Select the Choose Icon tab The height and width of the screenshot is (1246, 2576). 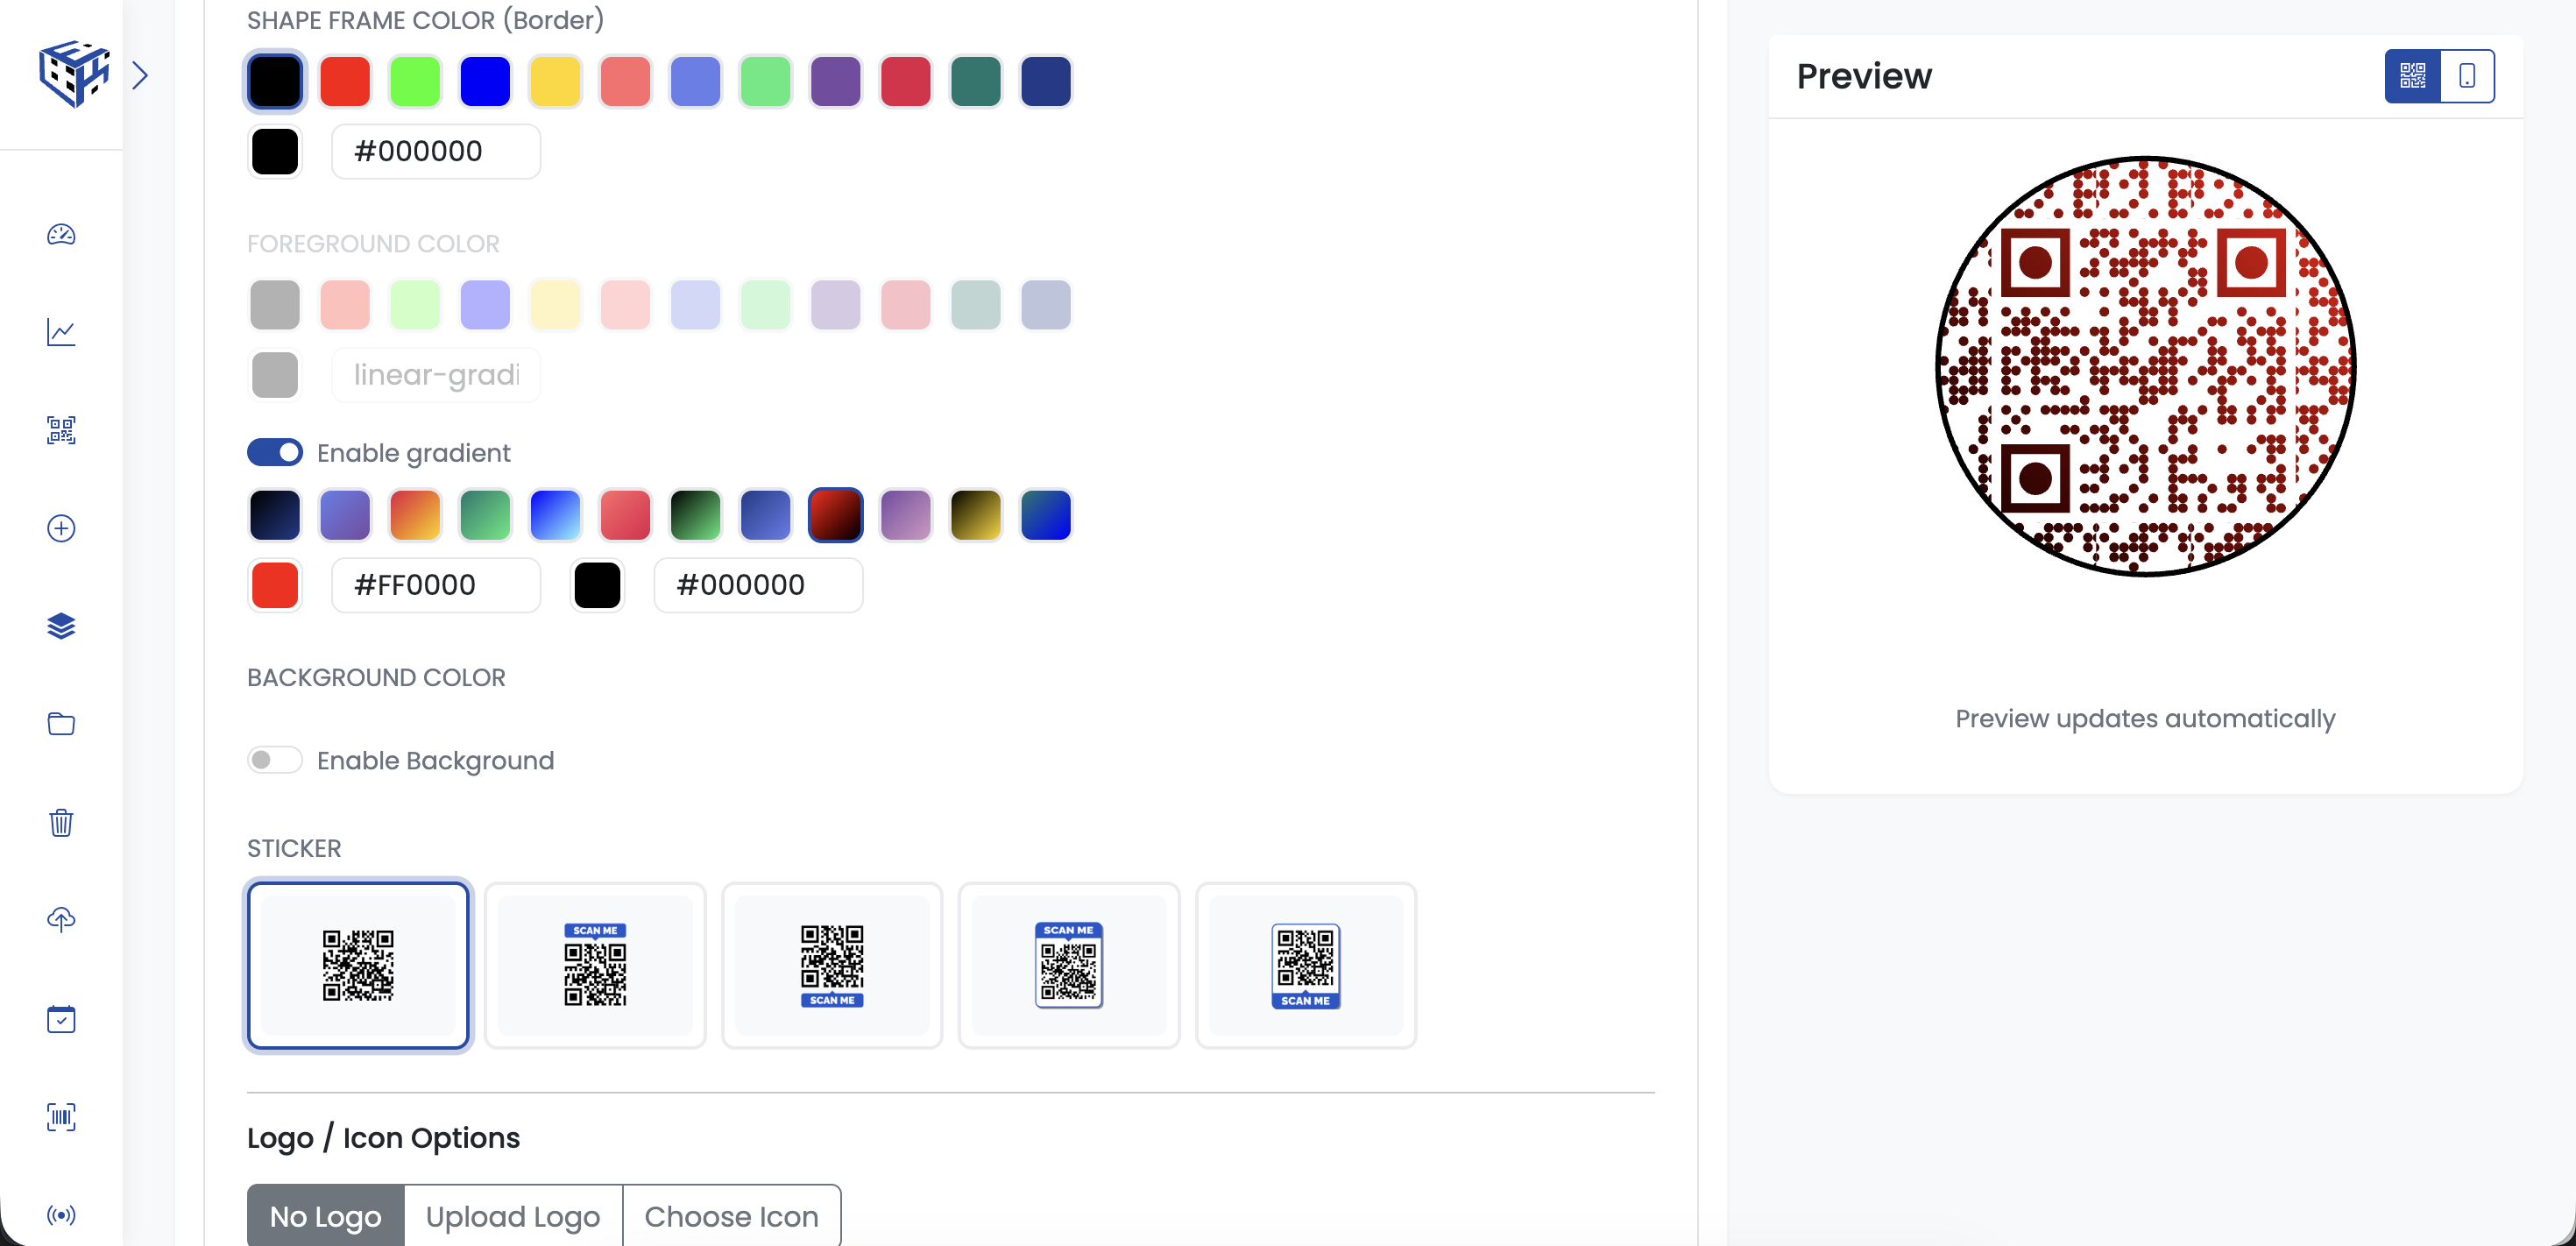point(732,1216)
